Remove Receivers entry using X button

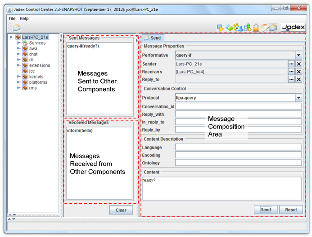[x=298, y=72]
